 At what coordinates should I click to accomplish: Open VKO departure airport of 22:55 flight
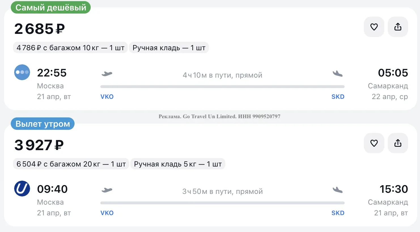(107, 97)
